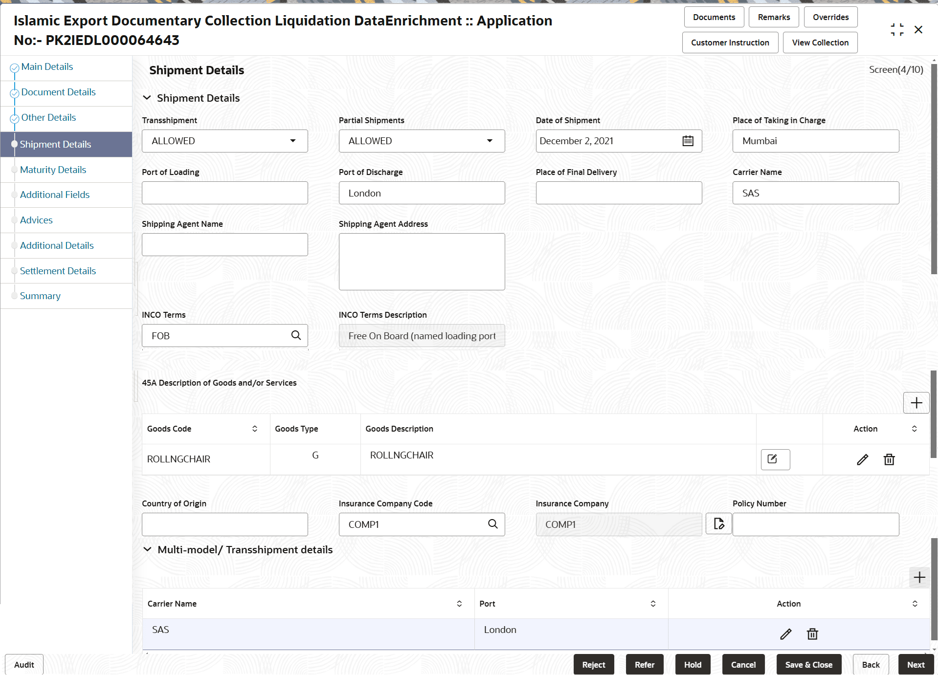This screenshot has width=938, height=675.
Task: Add a new goods description row
Action: coord(916,402)
